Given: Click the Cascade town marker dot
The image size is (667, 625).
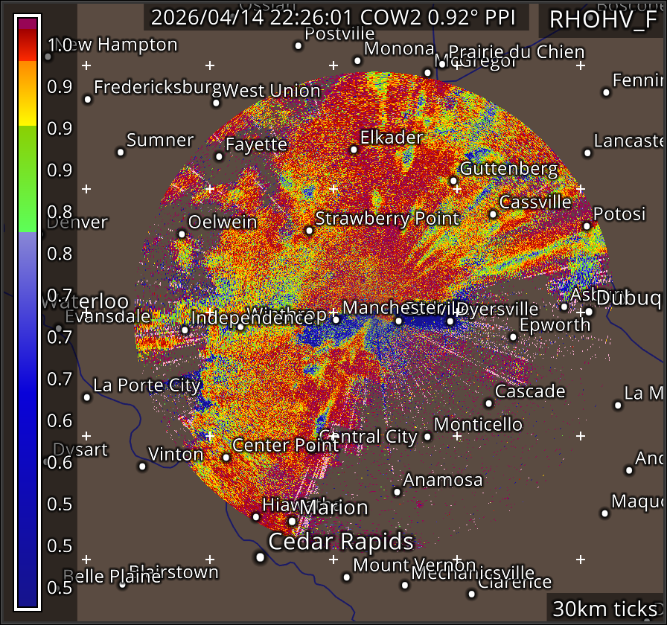Looking at the screenshot, I should pyautogui.click(x=488, y=403).
